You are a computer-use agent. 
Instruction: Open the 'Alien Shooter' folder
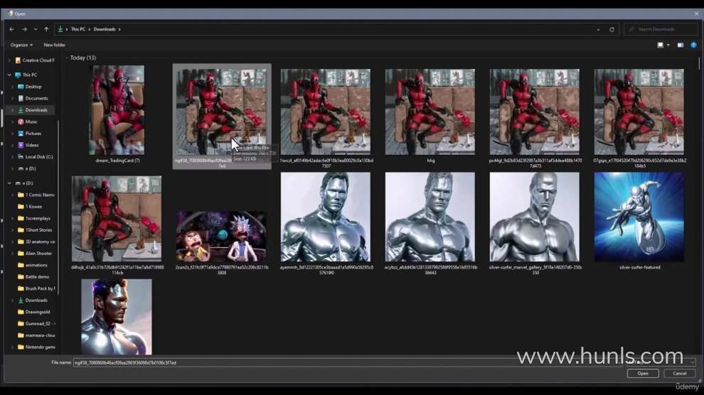pos(35,254)
